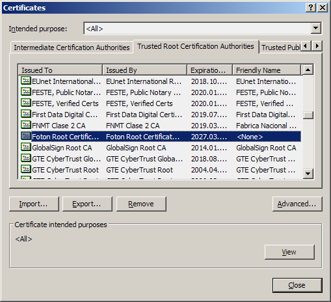Remove the selected certificate
Screen dimensions: 331x302
click(141, 204)
